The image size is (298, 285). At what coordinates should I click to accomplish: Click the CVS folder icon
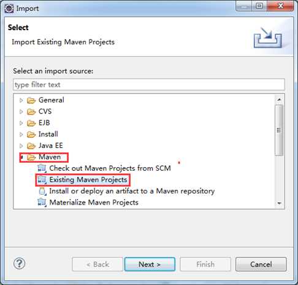(31, 112)
